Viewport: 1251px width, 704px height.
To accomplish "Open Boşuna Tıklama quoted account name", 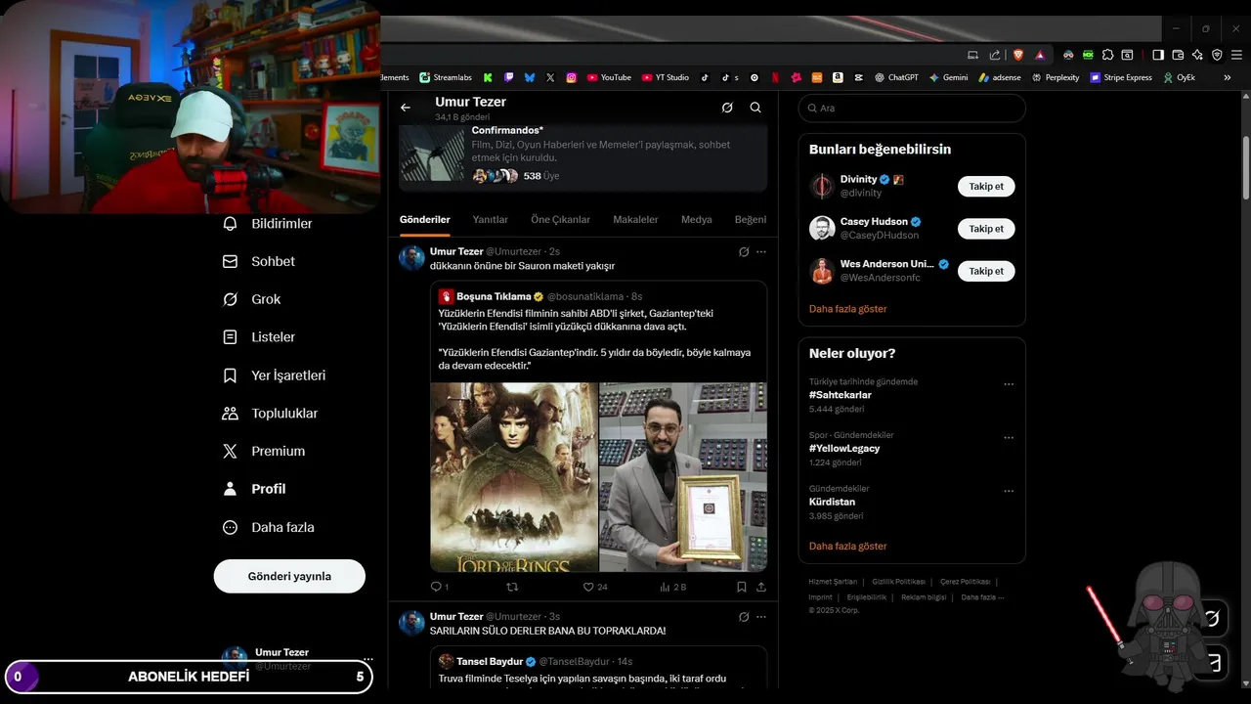I will 494,296.
